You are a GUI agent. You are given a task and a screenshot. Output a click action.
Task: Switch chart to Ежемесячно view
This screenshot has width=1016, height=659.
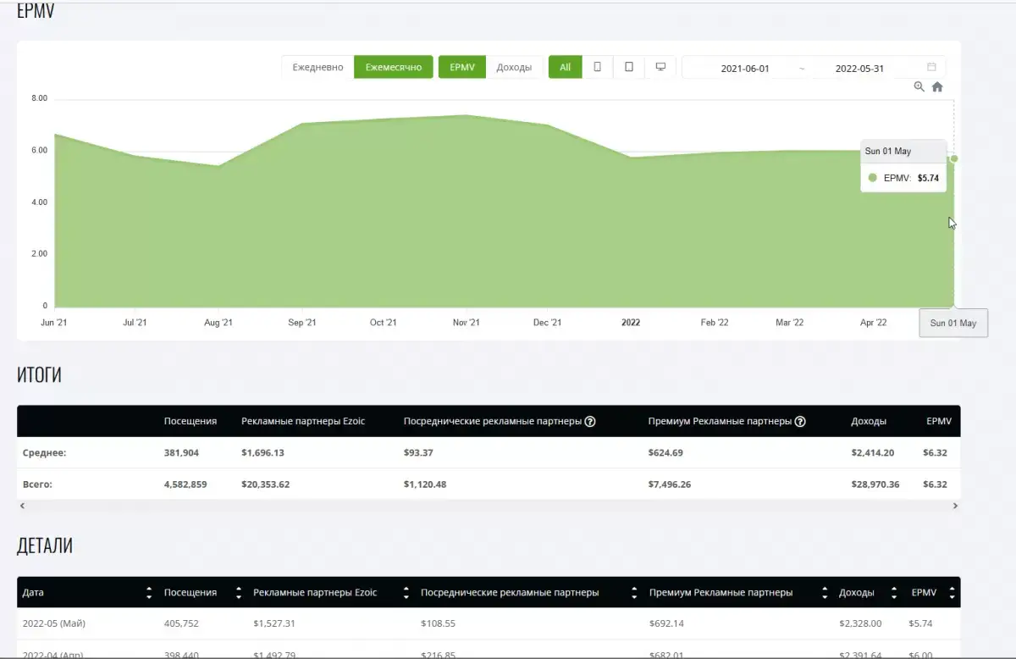click(393, 67)
